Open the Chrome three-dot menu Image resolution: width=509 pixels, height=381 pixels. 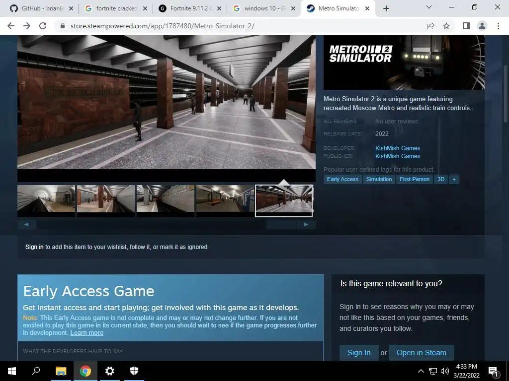tap(498, 26)
